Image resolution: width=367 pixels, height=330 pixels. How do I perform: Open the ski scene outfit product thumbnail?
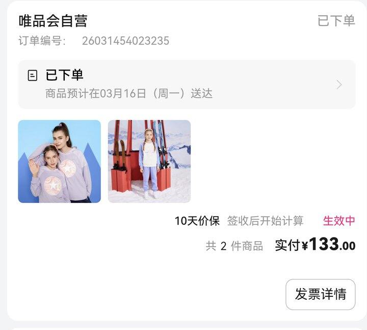pyautogui.click(x=149, y=161)
